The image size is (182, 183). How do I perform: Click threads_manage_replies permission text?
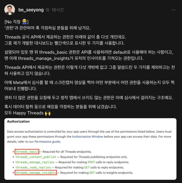(35, 162)
